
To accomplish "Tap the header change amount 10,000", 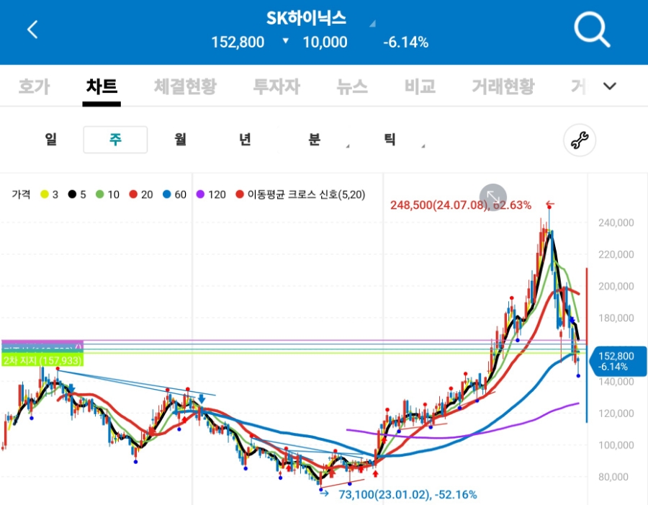I will pyautogui.click(x=325, y=43).
